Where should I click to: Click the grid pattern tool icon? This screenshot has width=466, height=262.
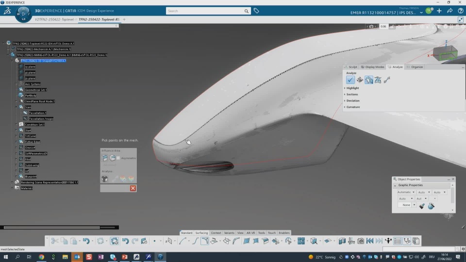(x=301, y=241)
